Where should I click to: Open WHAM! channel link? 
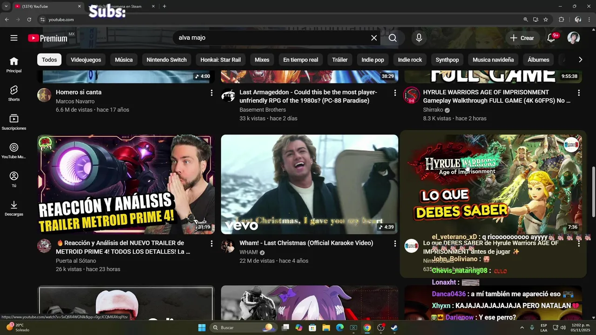tap(249, 252)
